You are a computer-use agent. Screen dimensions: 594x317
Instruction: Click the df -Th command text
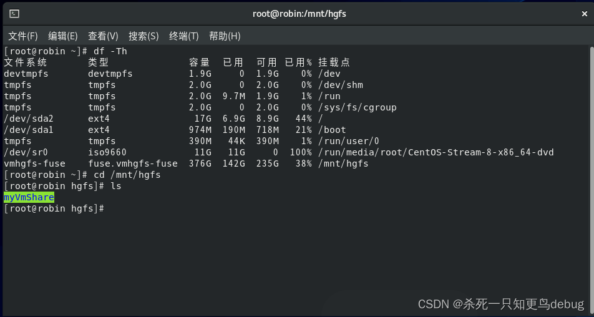110,51
